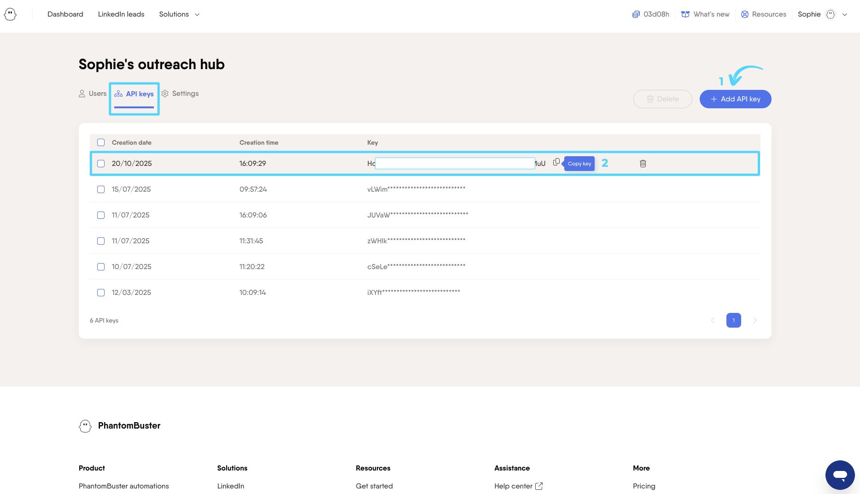This screenshot has height=494, width=860.
Task: Click the 6 API keys count label
Action: pos(104,320)
